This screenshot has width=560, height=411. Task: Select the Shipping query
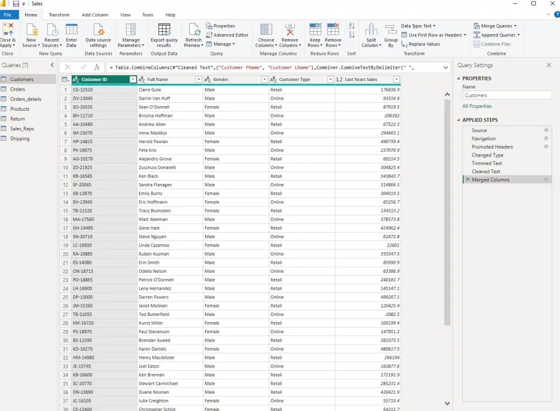coord(28,139)
